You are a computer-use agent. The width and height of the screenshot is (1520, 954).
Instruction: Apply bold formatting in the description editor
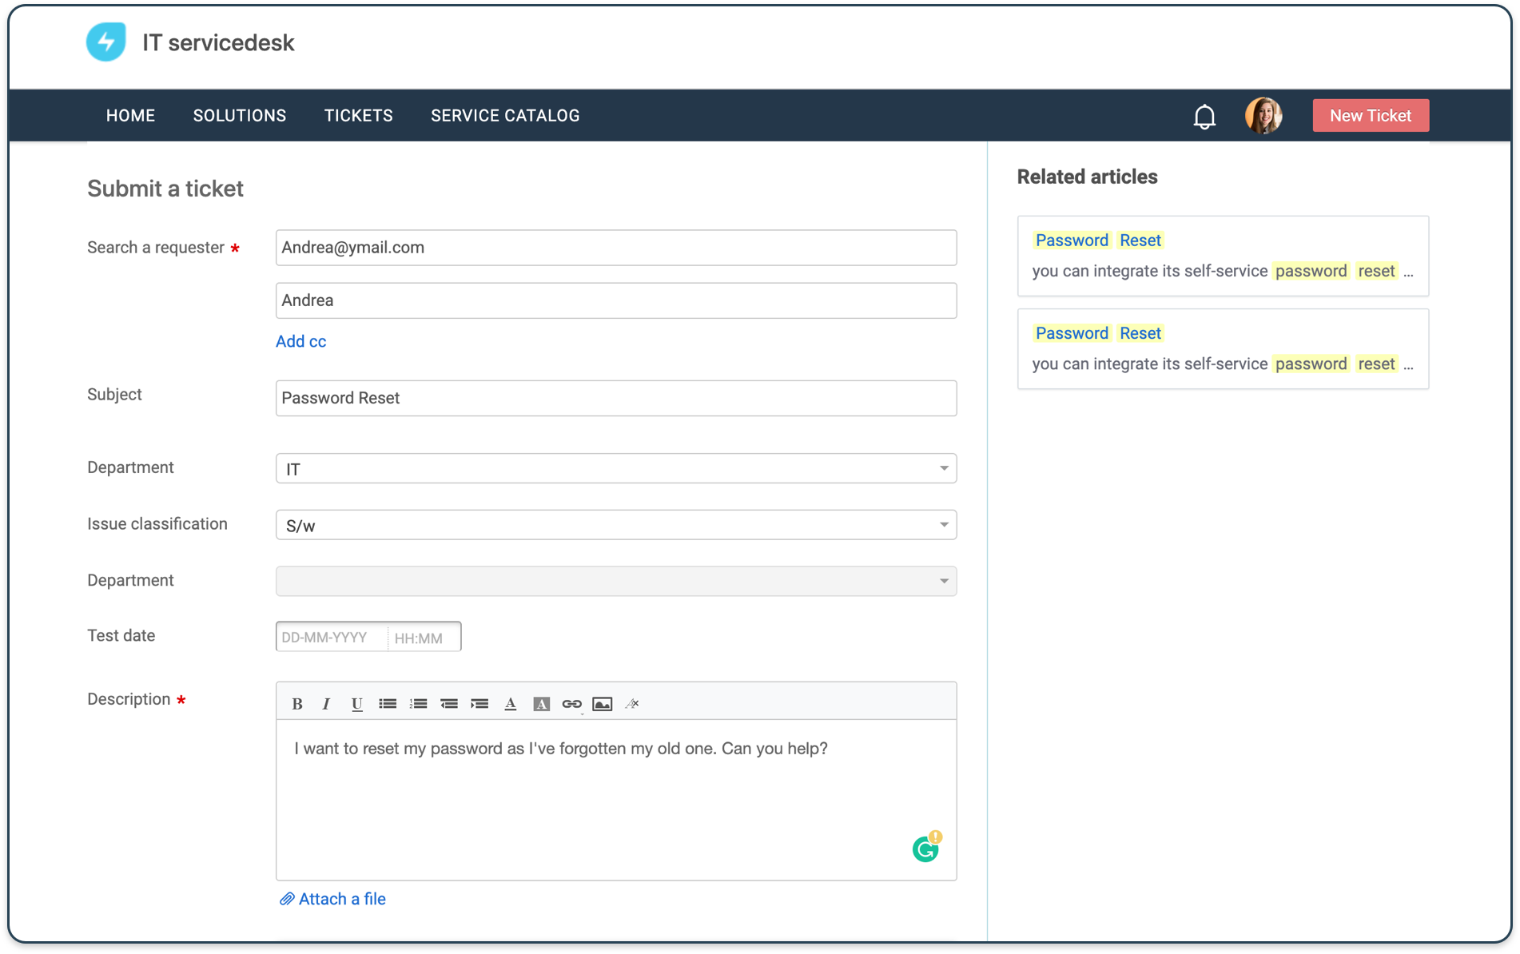296,703
